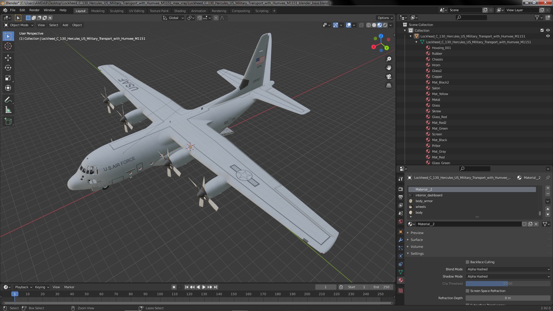Open the Output properties tab
Image resolution: width=553 pixels, height=311 pixels.
pos(400,197)
